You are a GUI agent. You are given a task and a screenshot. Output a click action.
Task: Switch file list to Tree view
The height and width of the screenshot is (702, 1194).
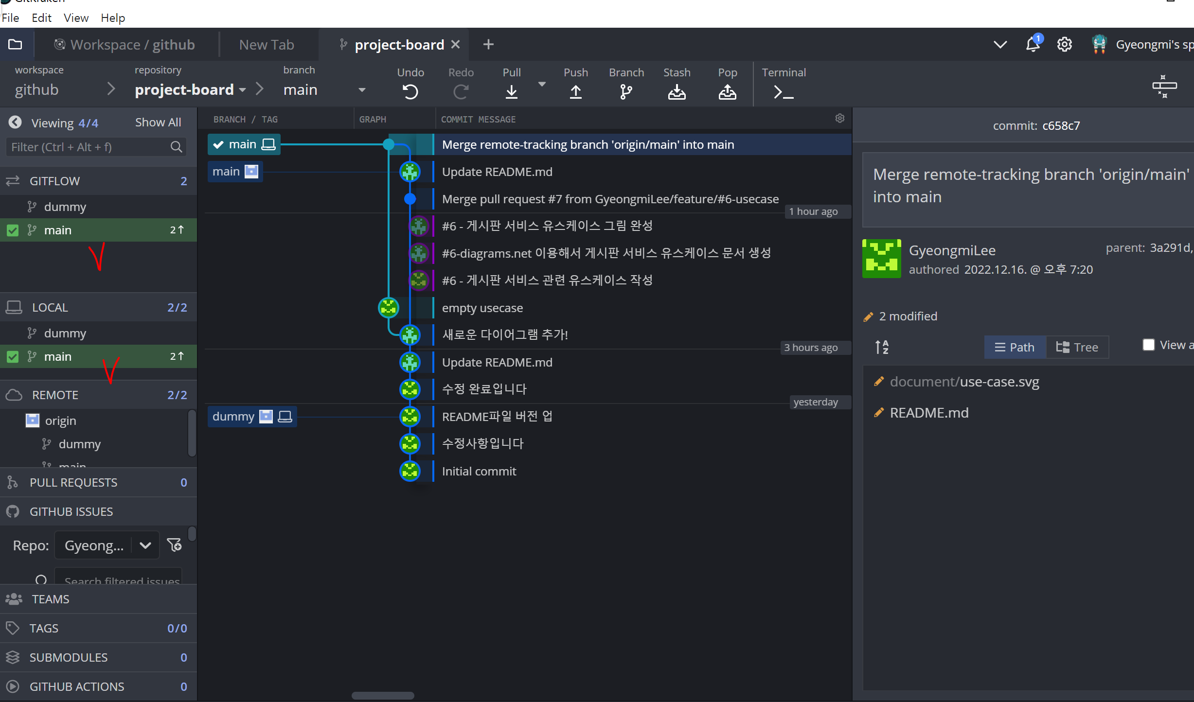pos(1077,347)
